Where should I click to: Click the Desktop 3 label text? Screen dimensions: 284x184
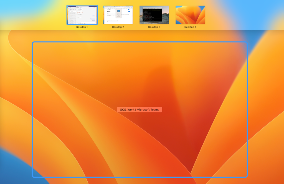154,27
